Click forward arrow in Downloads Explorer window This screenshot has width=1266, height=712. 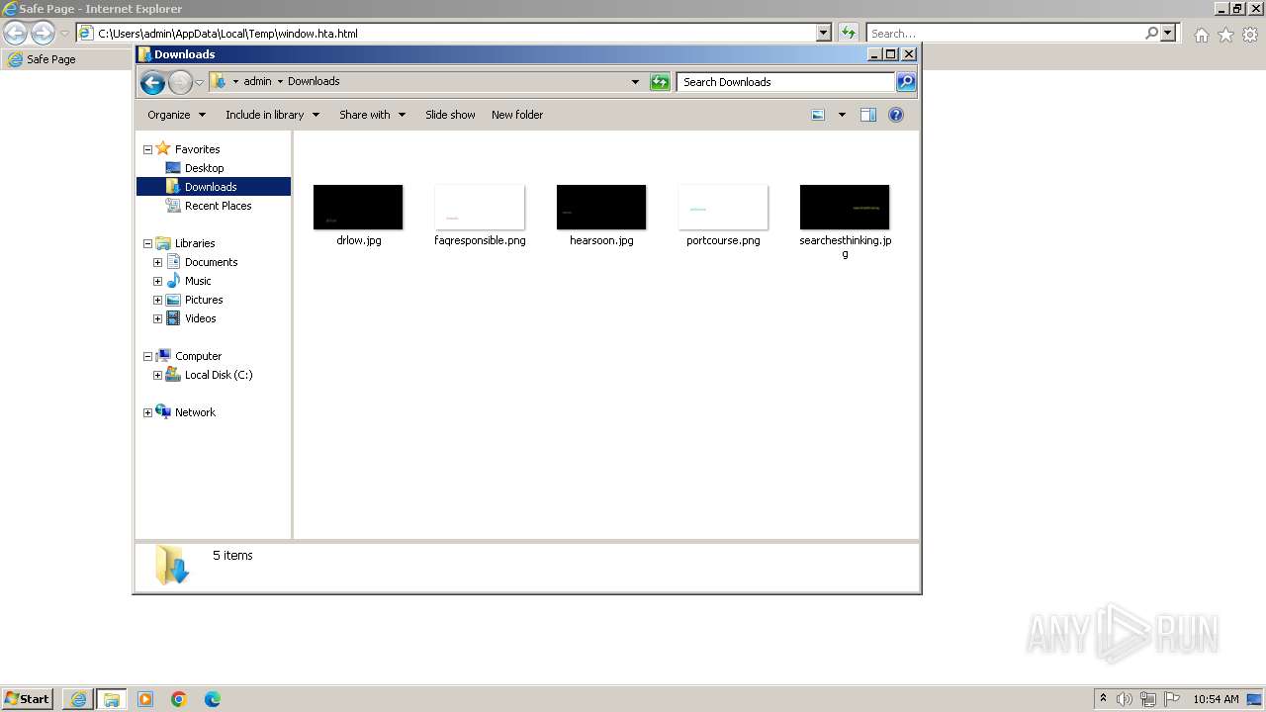point(180,82)
